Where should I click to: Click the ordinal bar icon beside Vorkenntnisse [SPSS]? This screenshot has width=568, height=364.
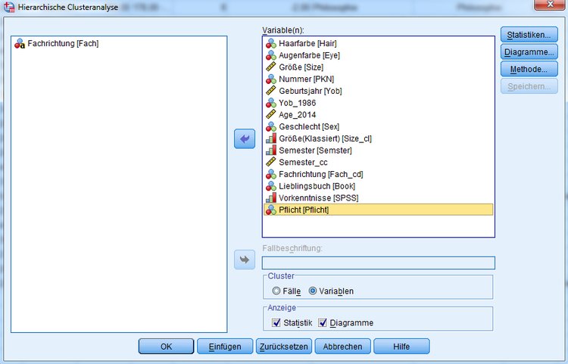click(x=270, y=198)
